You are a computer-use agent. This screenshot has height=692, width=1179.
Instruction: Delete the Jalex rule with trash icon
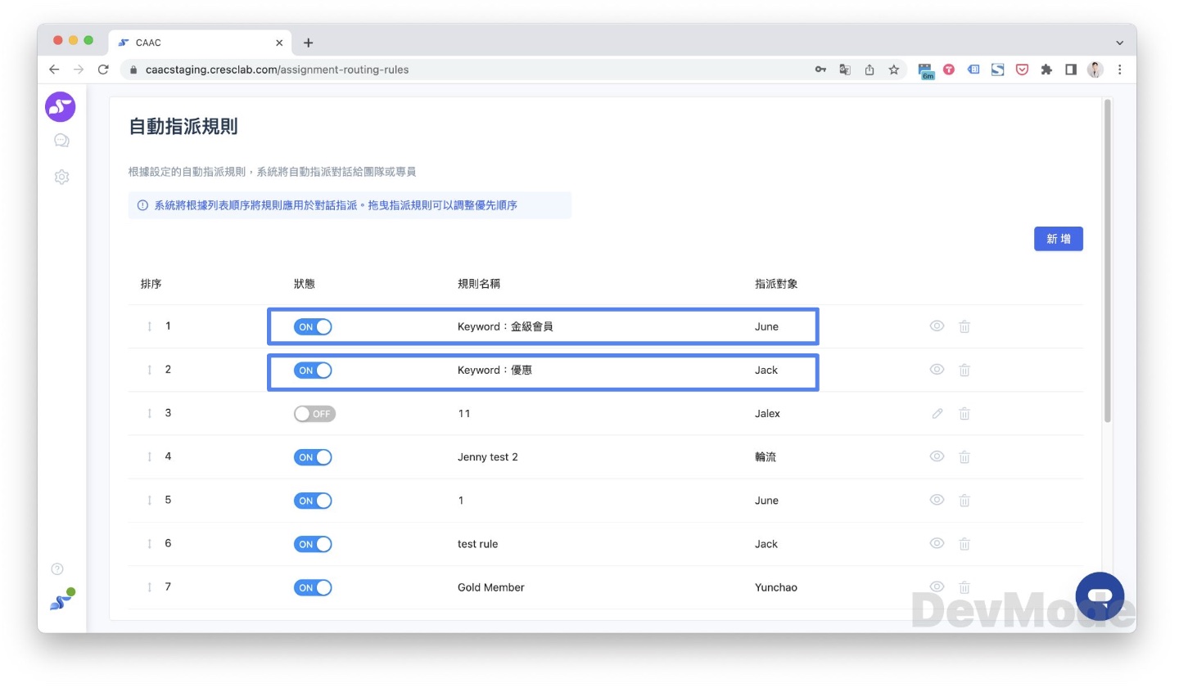click(x=964, y=414)
